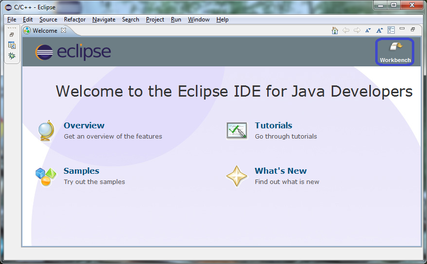
Task: Open the Source menu
Action: click(48, 20)
